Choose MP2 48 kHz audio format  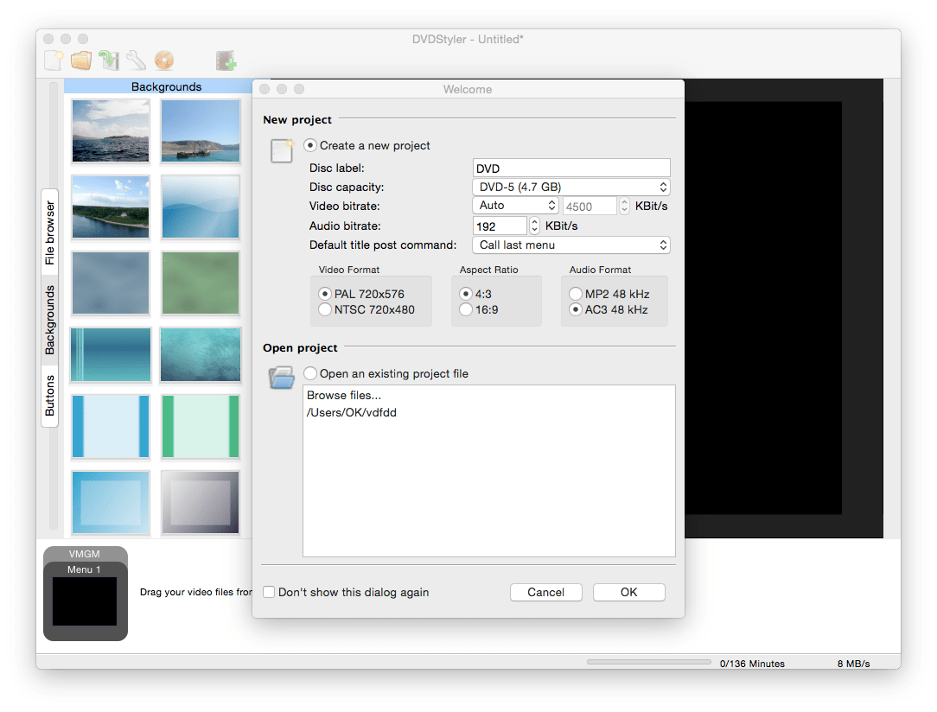(575, 293)
